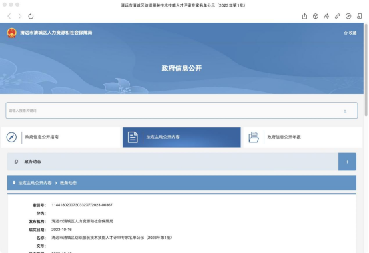Click the document name value in 名称 row
Viewport: 369px width, 253px height.
112,238
